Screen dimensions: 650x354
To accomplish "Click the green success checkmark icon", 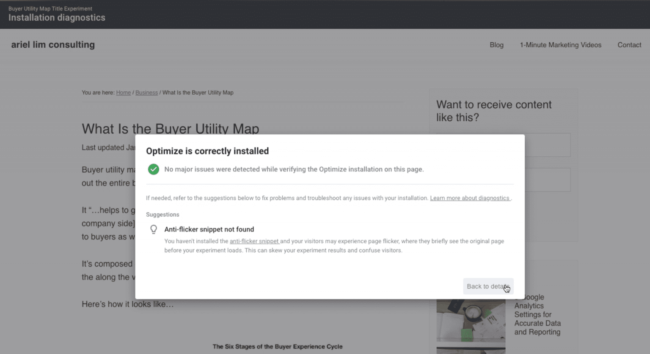I will (153, 169).
